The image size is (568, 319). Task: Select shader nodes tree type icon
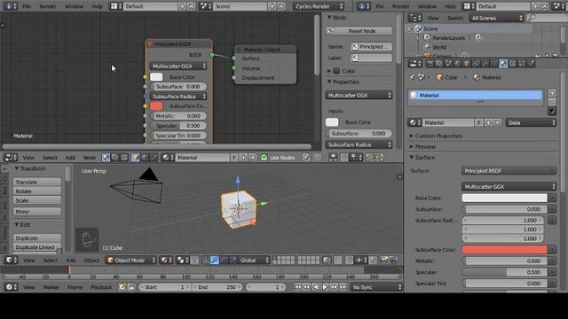(x=106, y=158)
